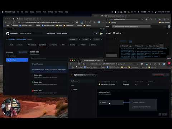Click the Setup job node in workflow graph
172x129 pixels.
click(x=111, y=102)
